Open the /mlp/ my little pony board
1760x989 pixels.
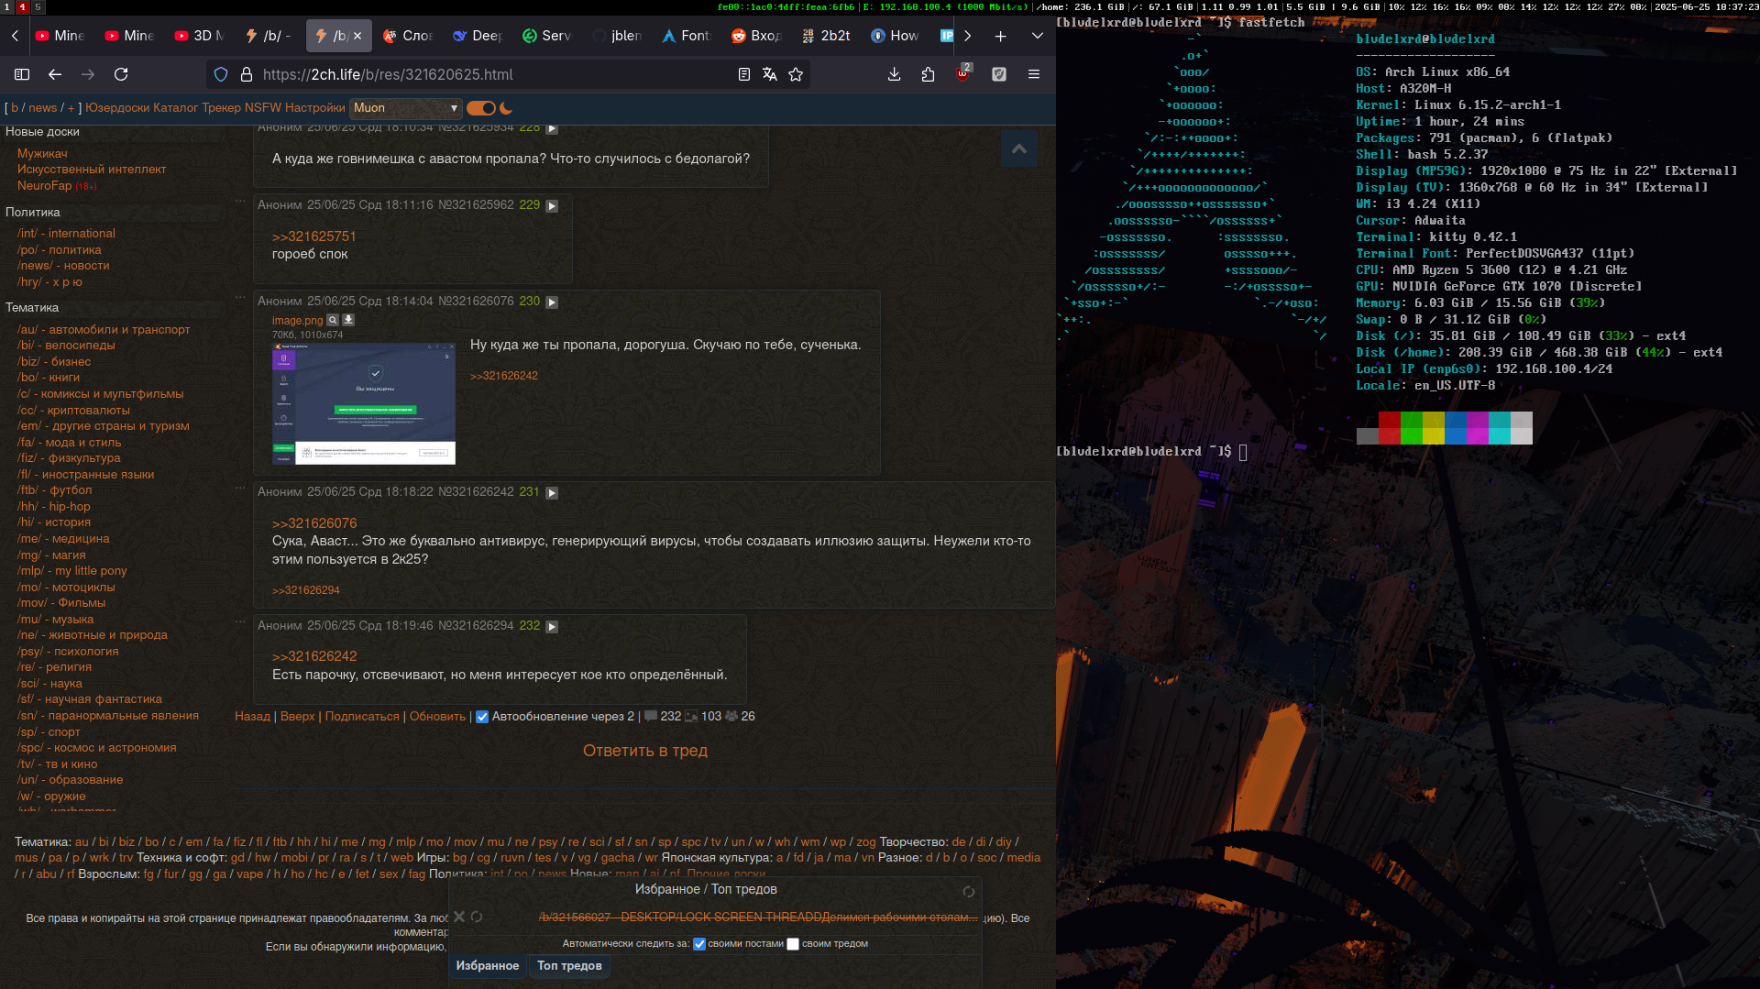(x=72, y=571)
